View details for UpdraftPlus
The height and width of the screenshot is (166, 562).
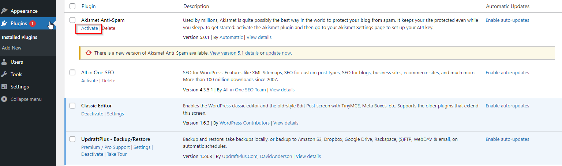pyautogui.click(x=308, y=156)
